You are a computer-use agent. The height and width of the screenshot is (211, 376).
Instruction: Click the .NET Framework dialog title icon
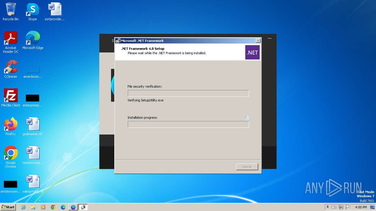(x=118, y=41)
